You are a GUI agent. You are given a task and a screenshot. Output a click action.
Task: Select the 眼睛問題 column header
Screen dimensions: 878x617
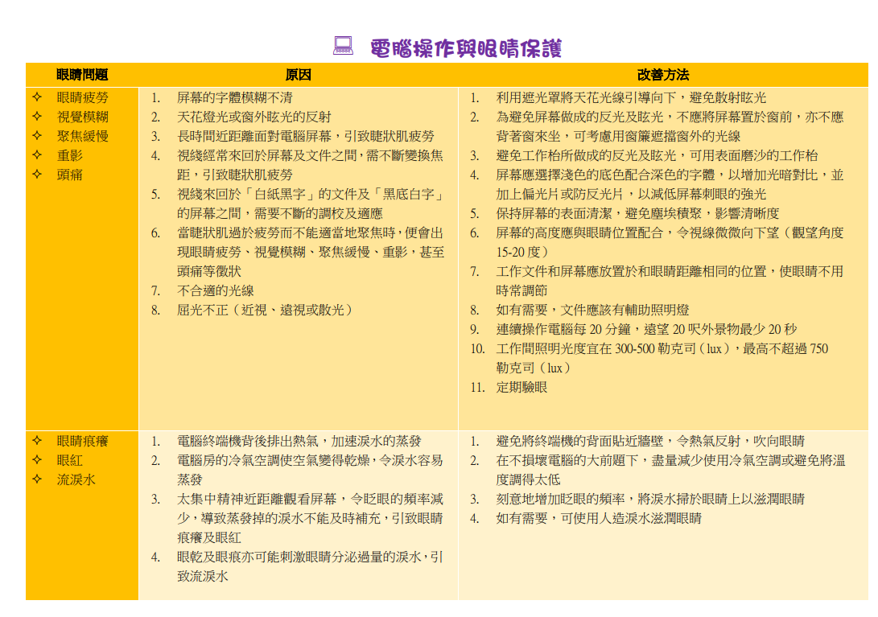point(82,75)
